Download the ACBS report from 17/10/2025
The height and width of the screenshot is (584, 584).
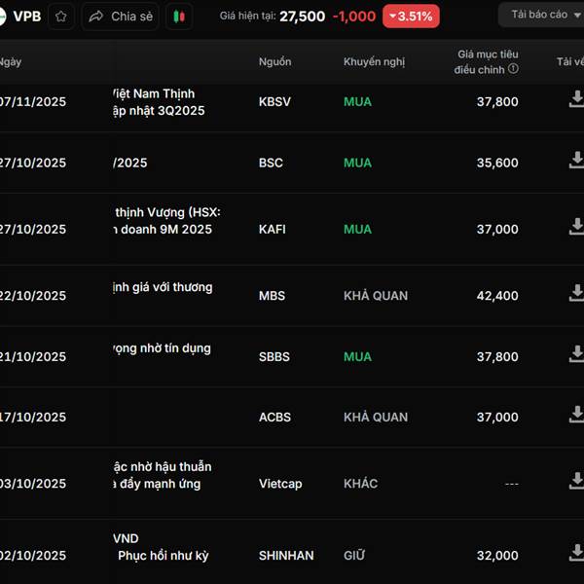click(576, 415)
